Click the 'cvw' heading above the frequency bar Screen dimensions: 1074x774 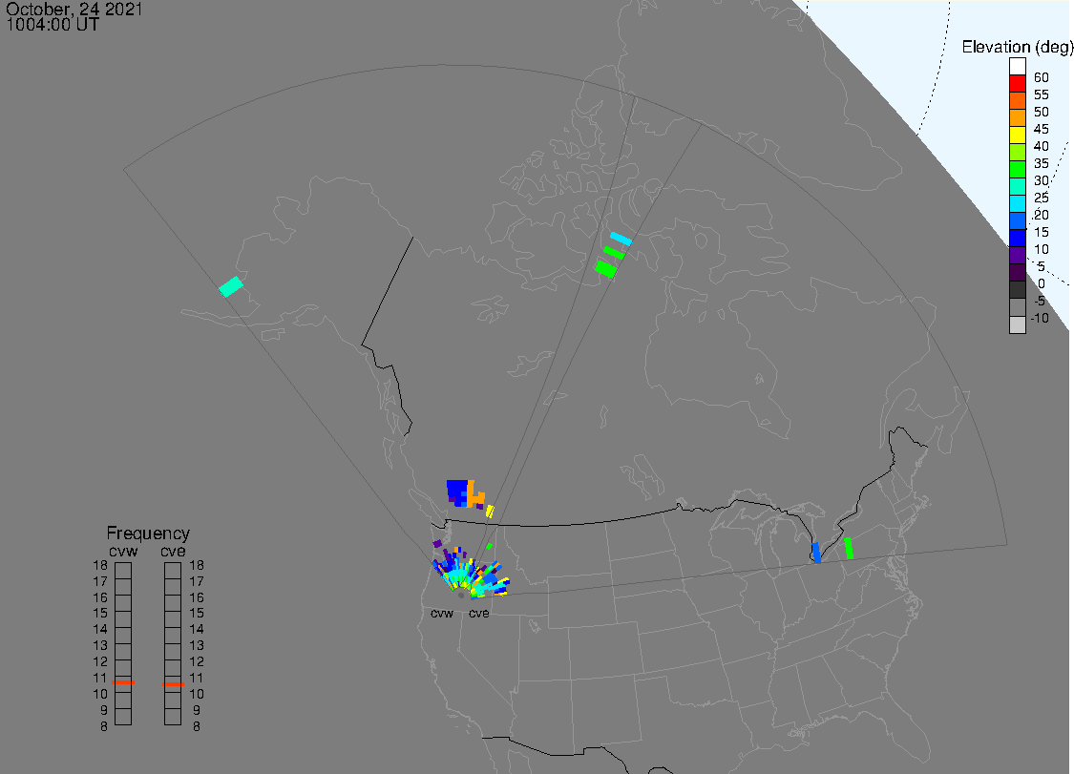(123, 552)
